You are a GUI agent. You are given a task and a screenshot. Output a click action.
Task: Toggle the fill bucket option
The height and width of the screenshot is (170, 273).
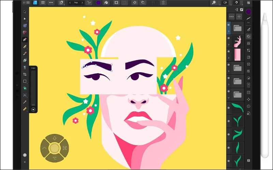point(106,3)
